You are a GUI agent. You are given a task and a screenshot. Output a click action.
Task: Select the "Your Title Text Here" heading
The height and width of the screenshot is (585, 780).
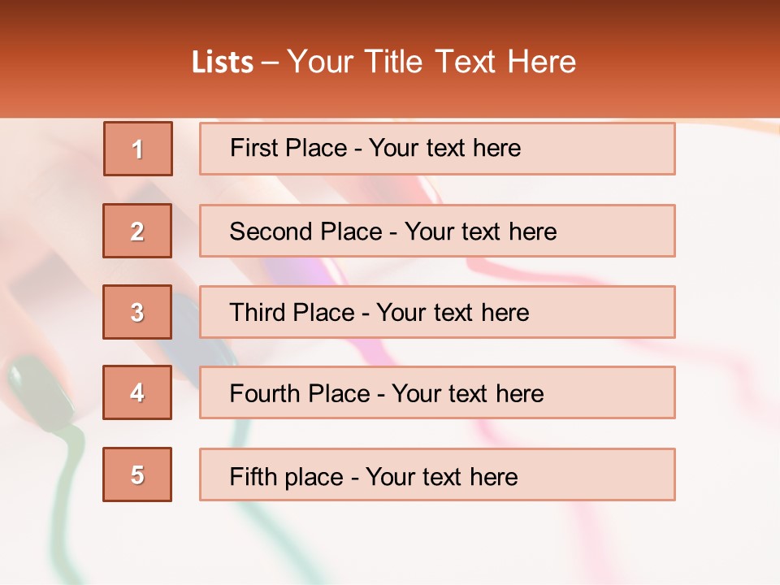tap(431, 63)
